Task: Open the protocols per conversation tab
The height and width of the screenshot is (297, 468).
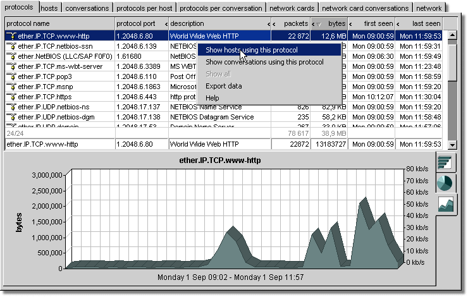Action: [221, 8]
